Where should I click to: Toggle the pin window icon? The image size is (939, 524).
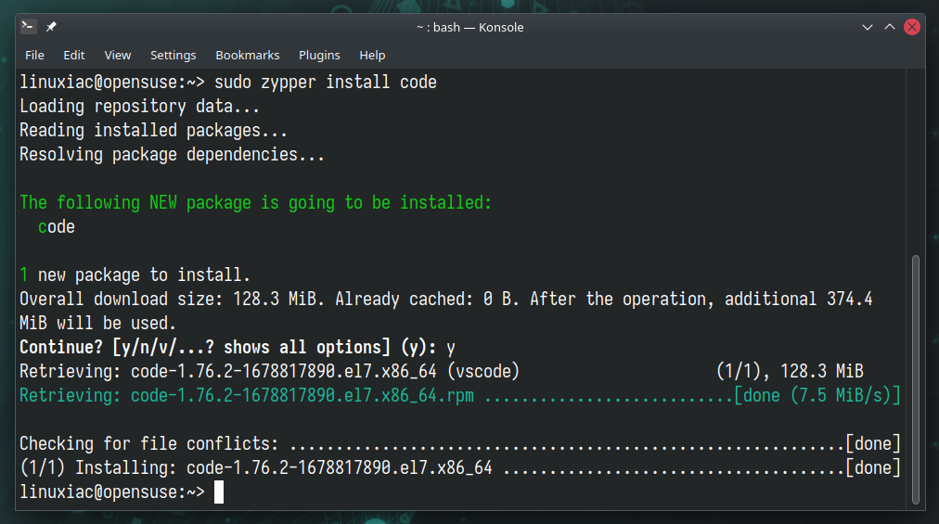[51, 26]
